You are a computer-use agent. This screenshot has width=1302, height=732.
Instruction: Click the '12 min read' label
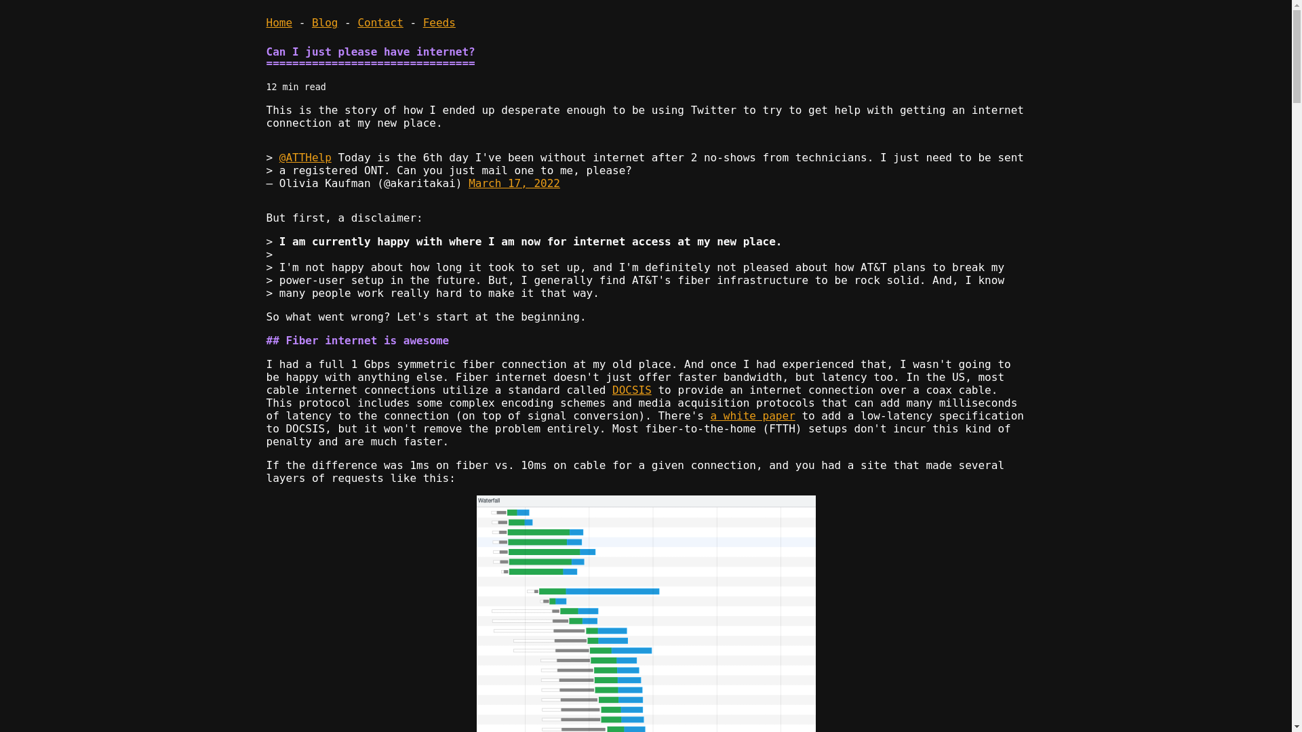click(x=296, y=87)
